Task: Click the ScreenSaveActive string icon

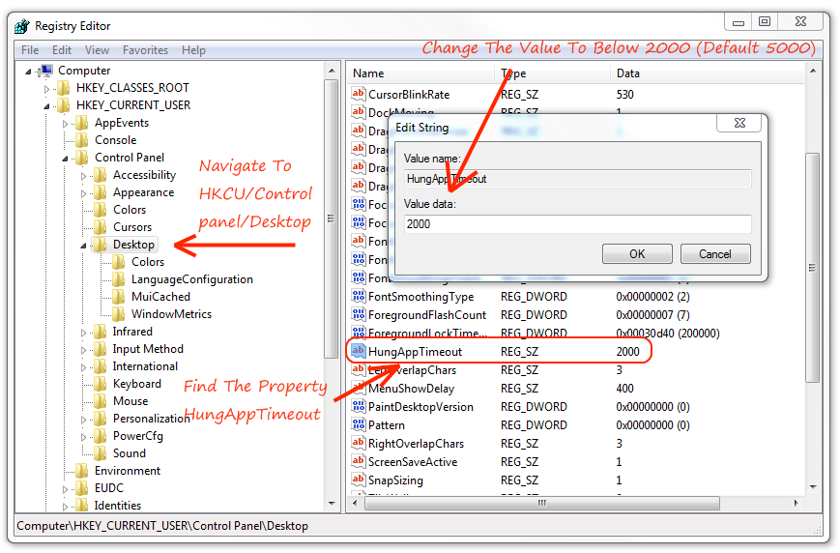Action: click(359, 462)
